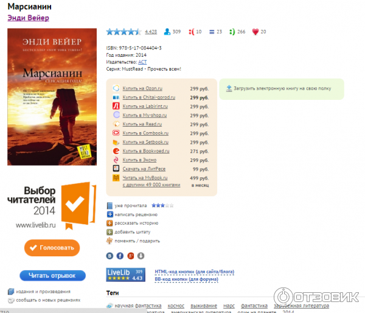Open Купить в Bookvoed.ru link
Image resolution: width=365 pixels, height=313 pixels.
click(146, 151)
